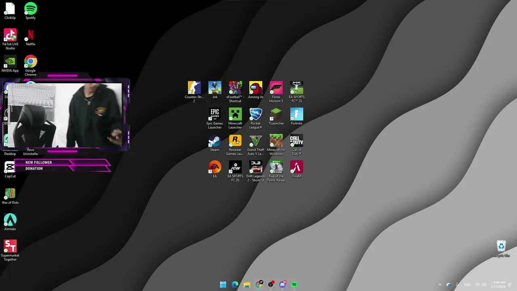Open the Call of Duty shortcut
Screen dimensions: 517x291
(296, 145)
